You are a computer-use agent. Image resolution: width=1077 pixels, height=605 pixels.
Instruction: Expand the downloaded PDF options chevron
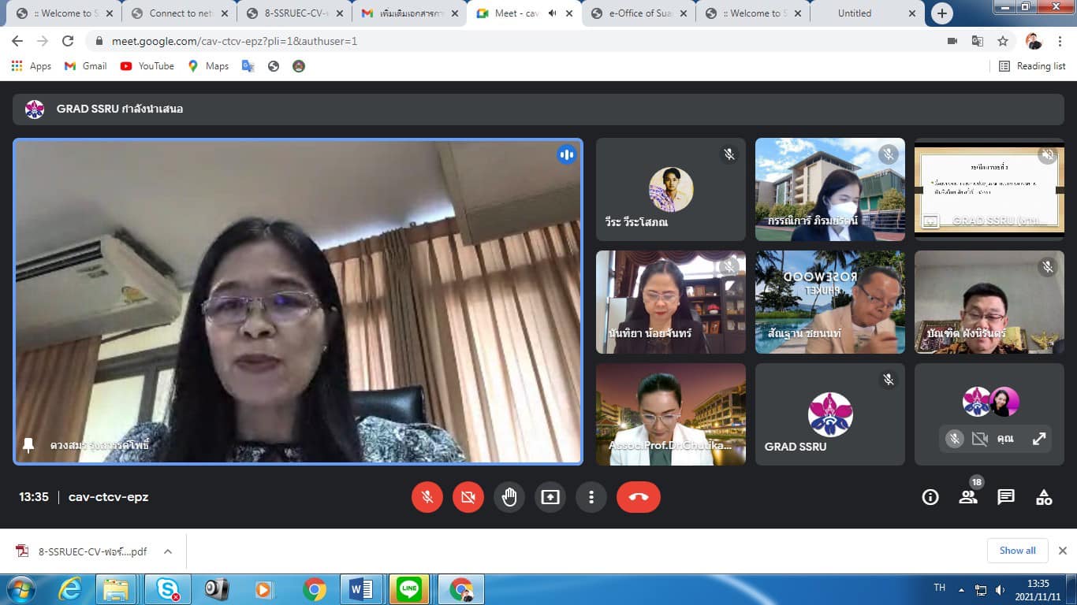point(168,551)
